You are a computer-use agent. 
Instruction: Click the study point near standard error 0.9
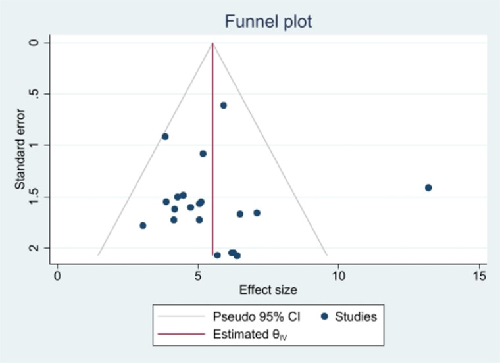(165, 137)
